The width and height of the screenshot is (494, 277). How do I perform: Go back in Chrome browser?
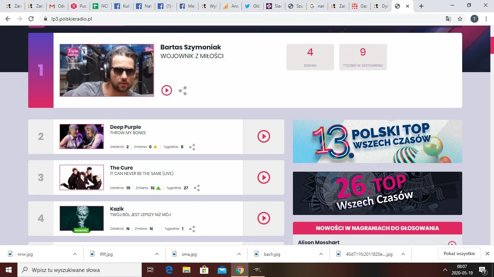point(8,19)
